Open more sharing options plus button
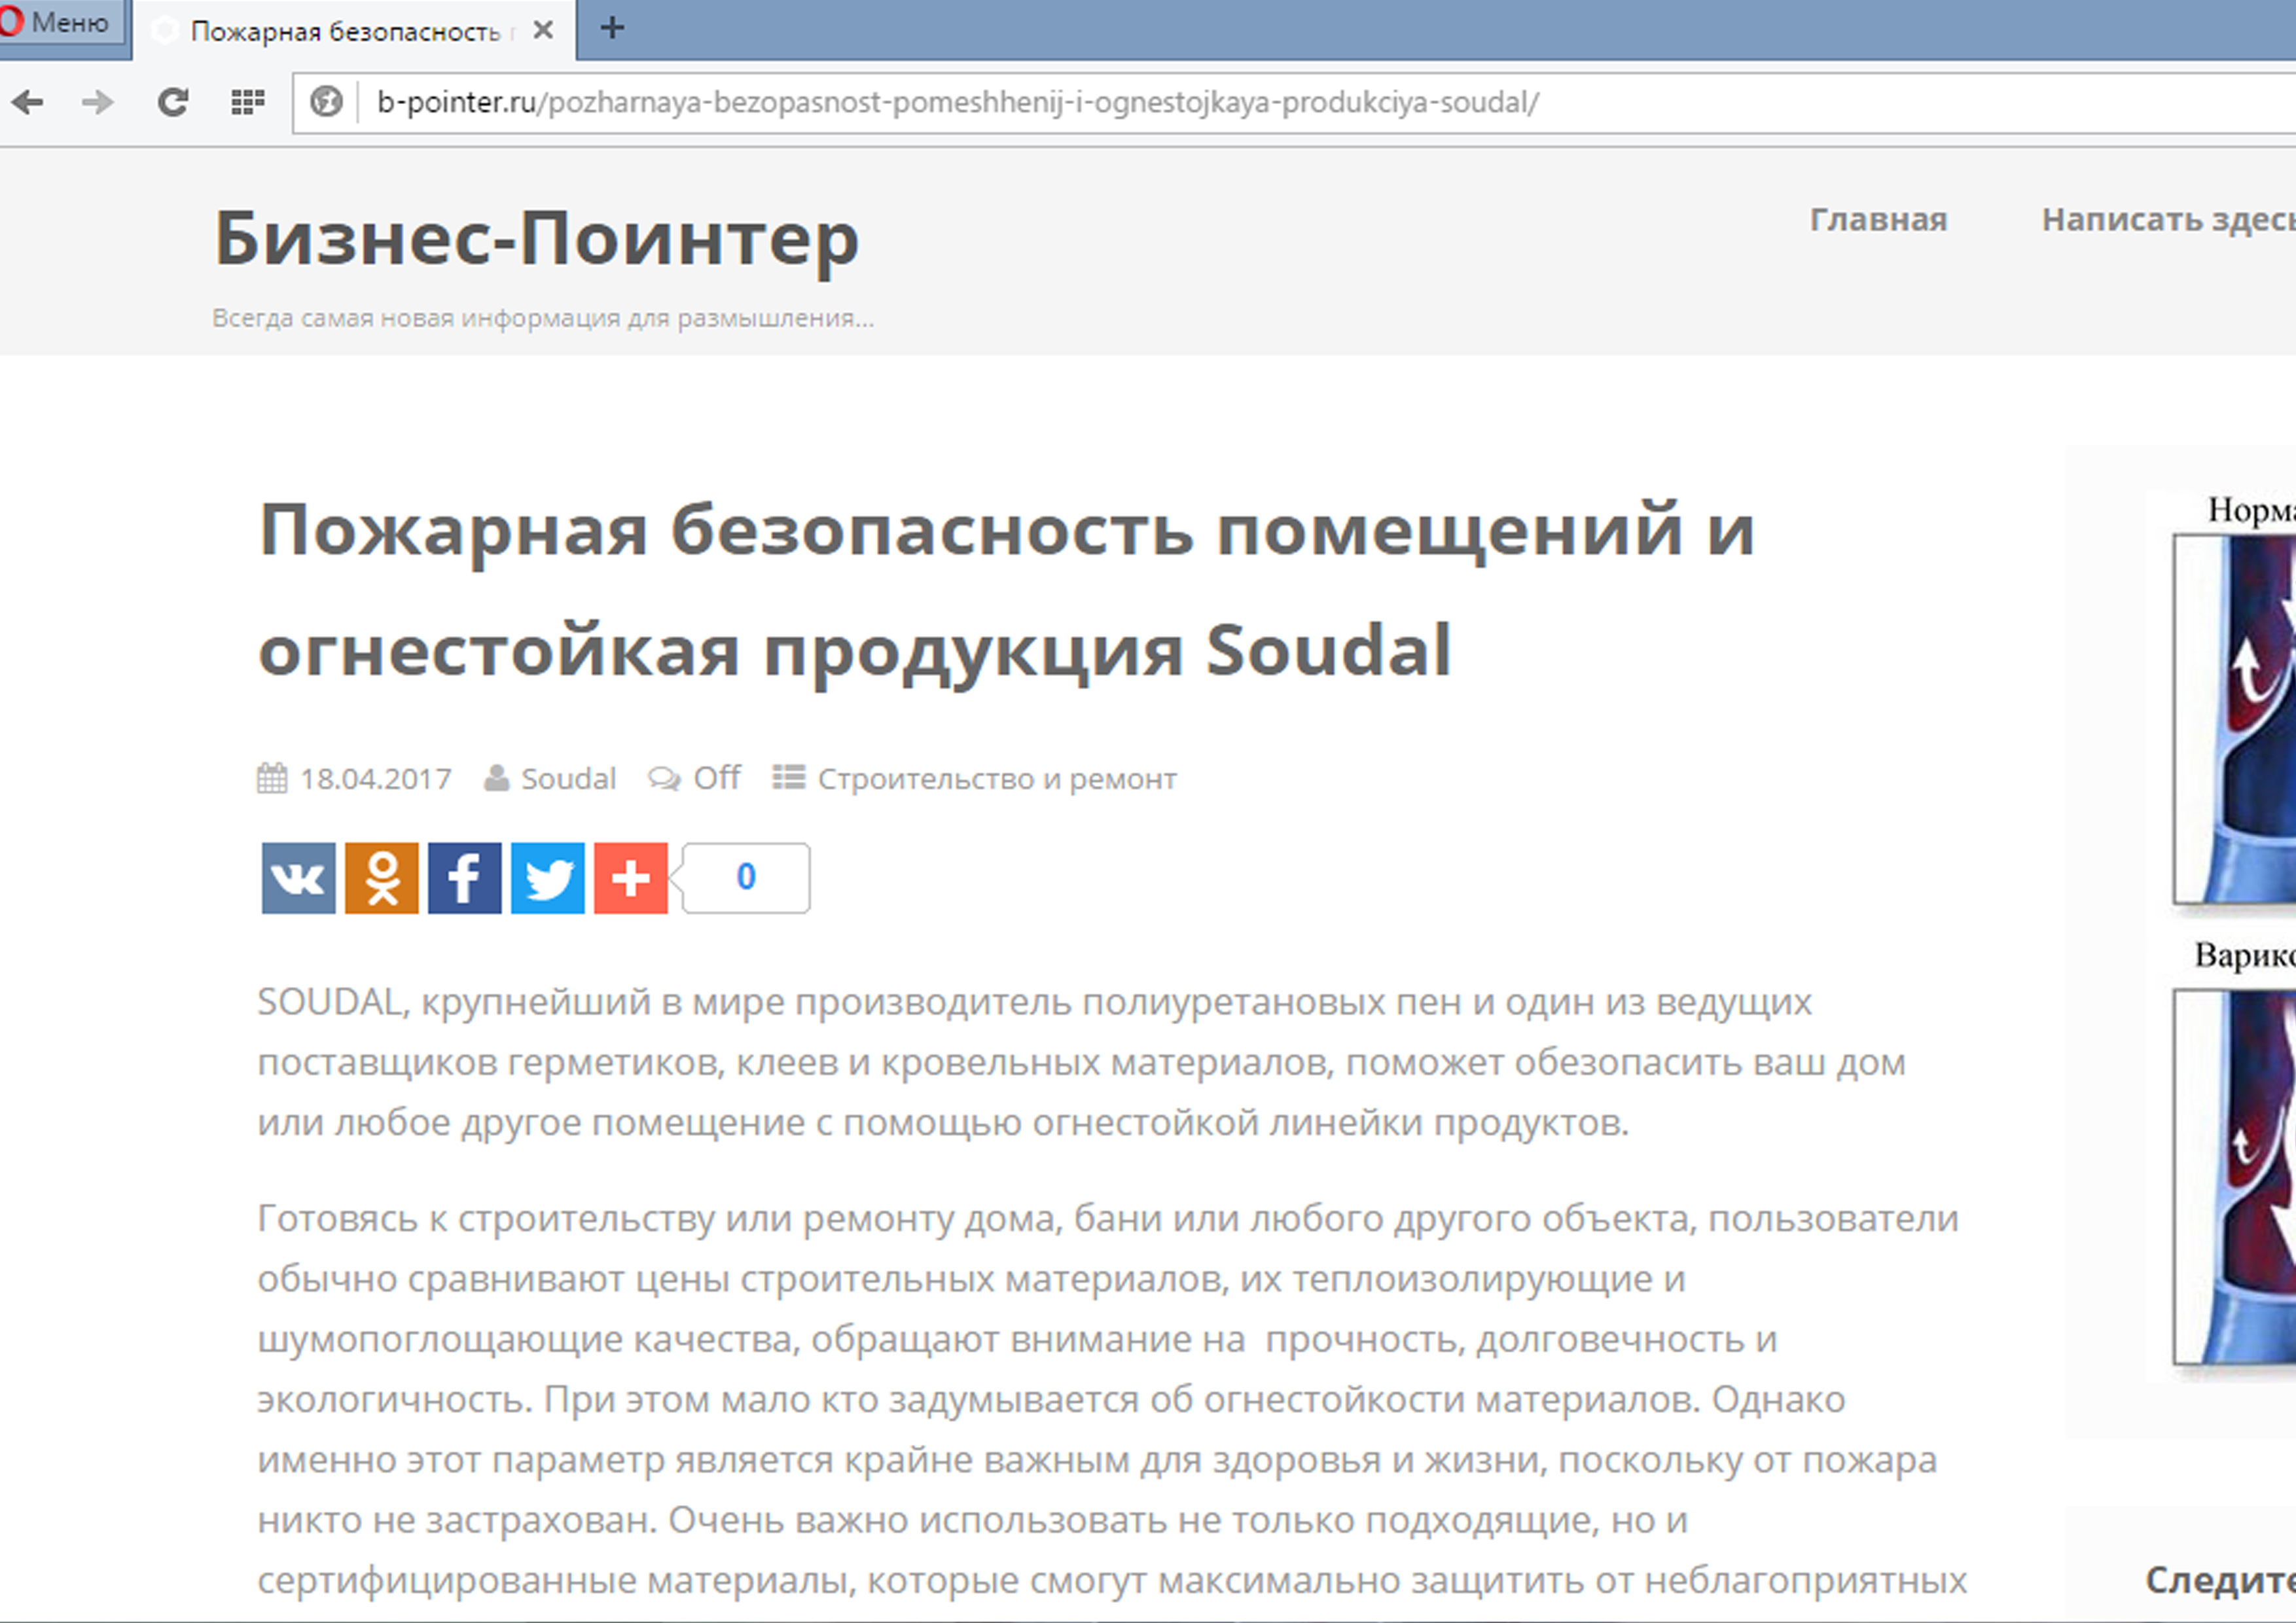The height and width of the screenshot is (1623, 2296). click(x=631, y=878)
